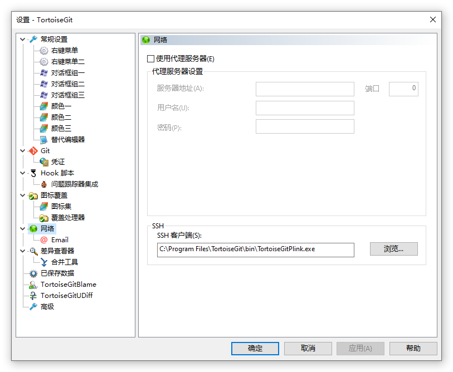Click the red @ icon next to Email
This screenshot has width=453, height=372.
click(44, 240)
